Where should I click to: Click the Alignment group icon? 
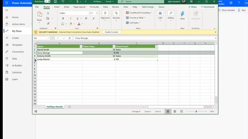[105, 13]
